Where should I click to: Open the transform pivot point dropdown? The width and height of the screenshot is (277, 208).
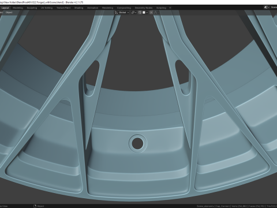(x=134, y=13)
